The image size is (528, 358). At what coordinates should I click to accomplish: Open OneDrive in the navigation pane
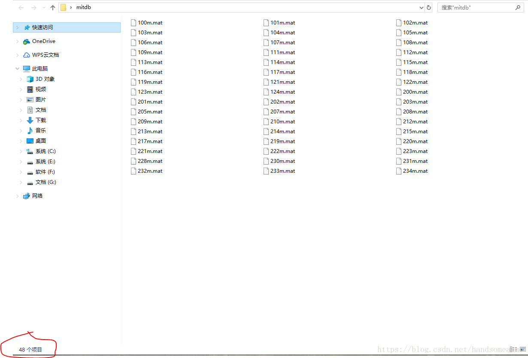click(43, 41)
